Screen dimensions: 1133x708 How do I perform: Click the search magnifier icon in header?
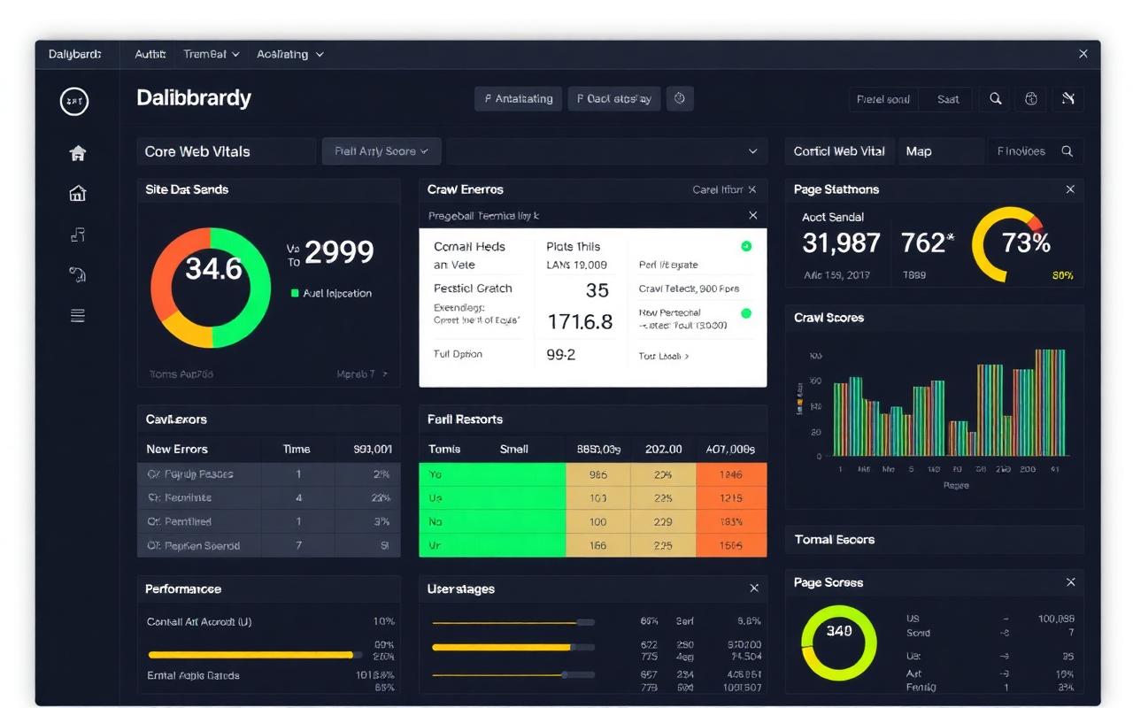(996, 99)
